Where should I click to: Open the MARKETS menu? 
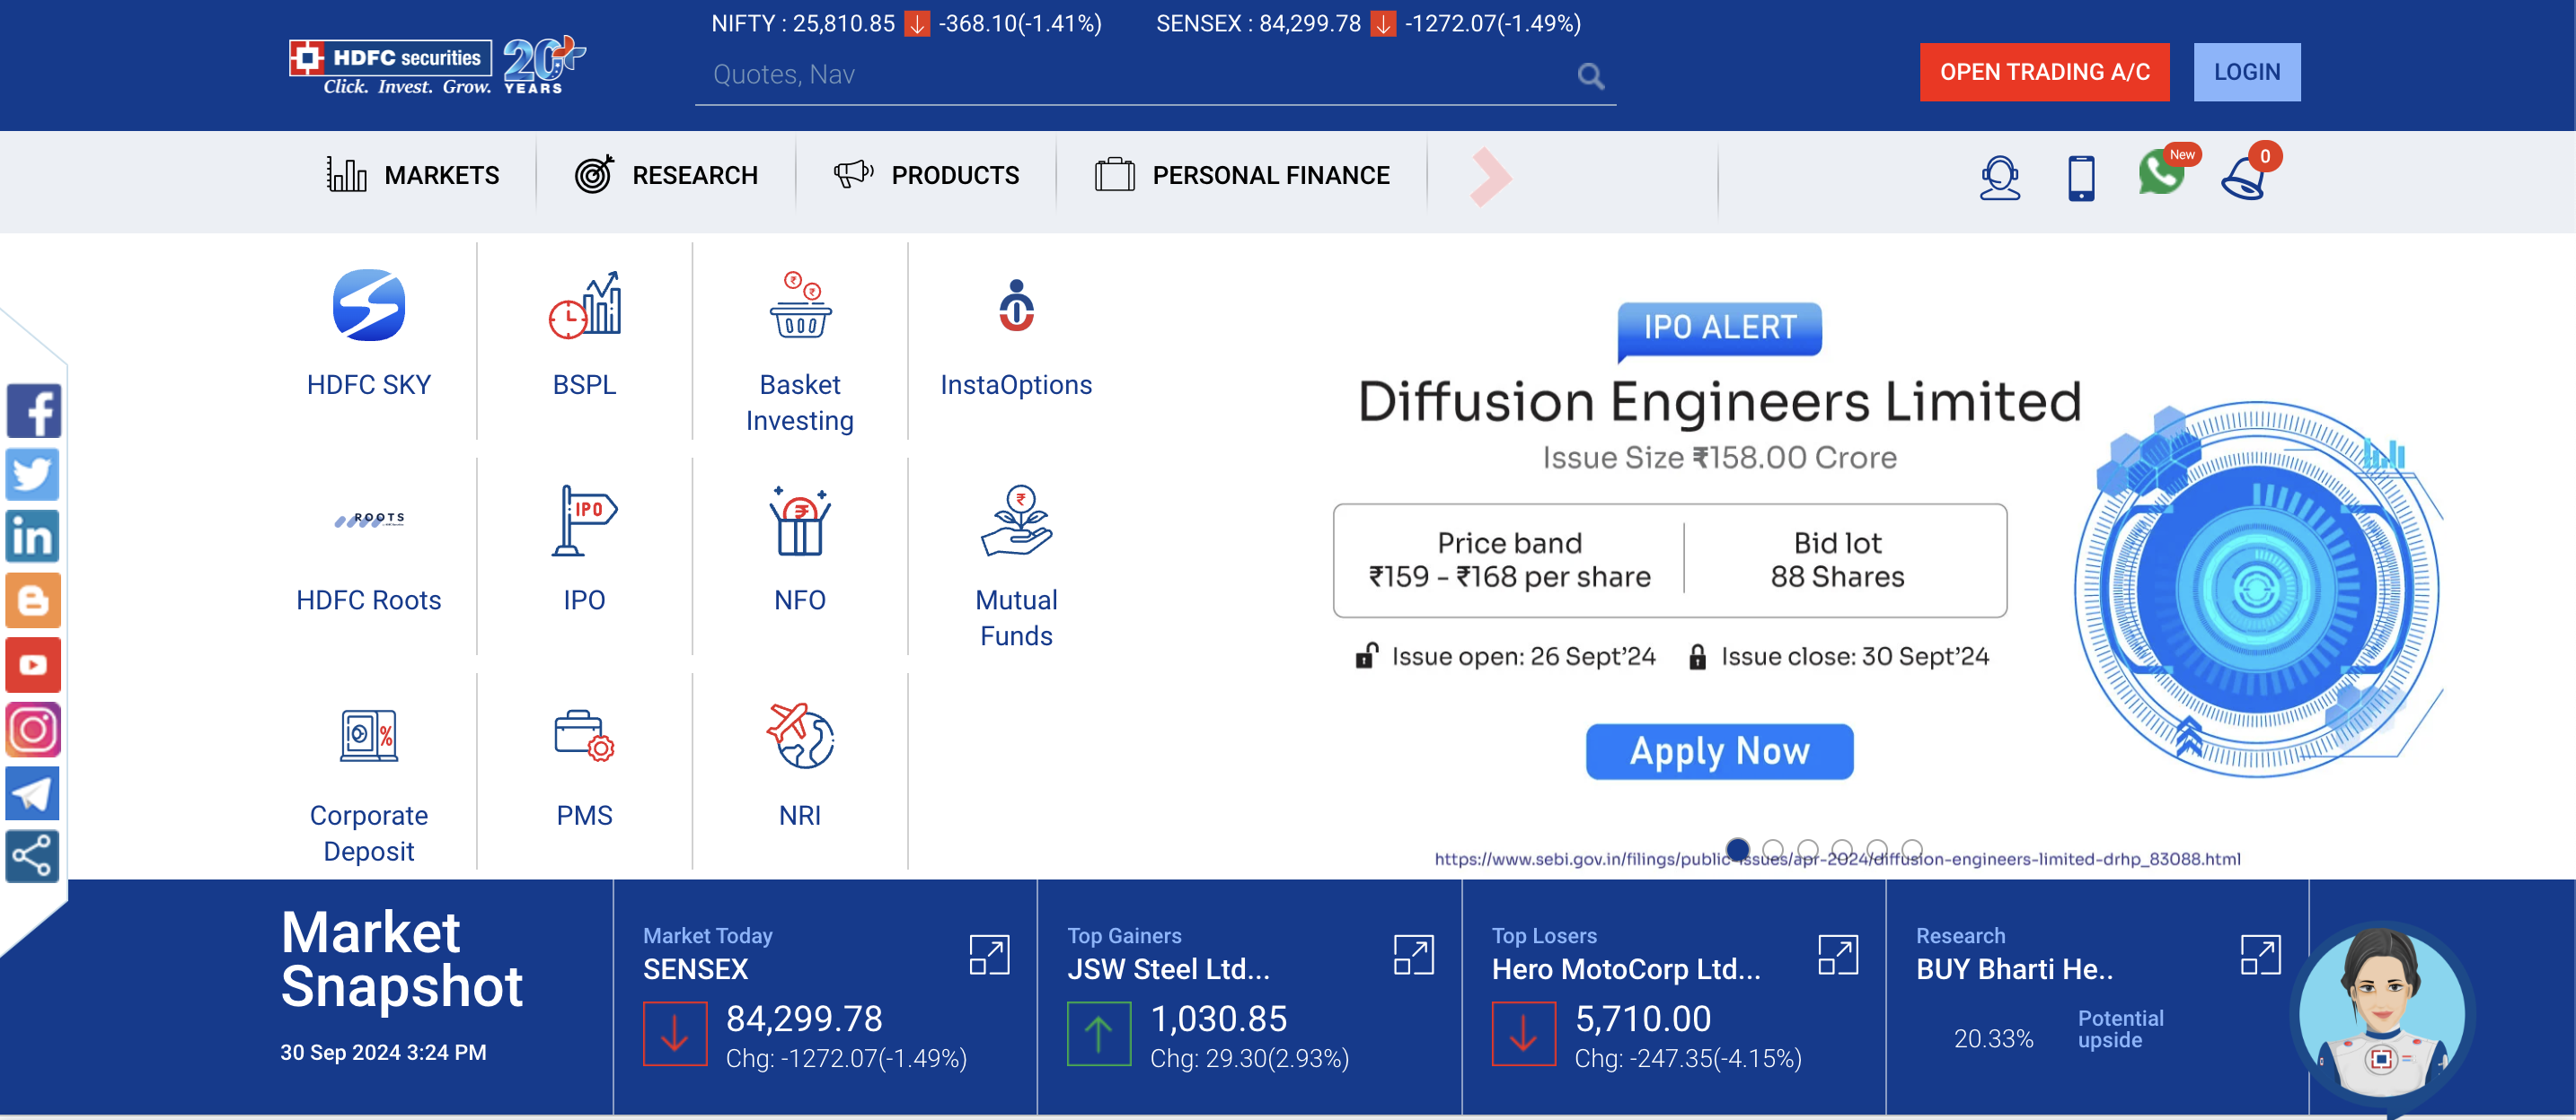click(412, 176)
